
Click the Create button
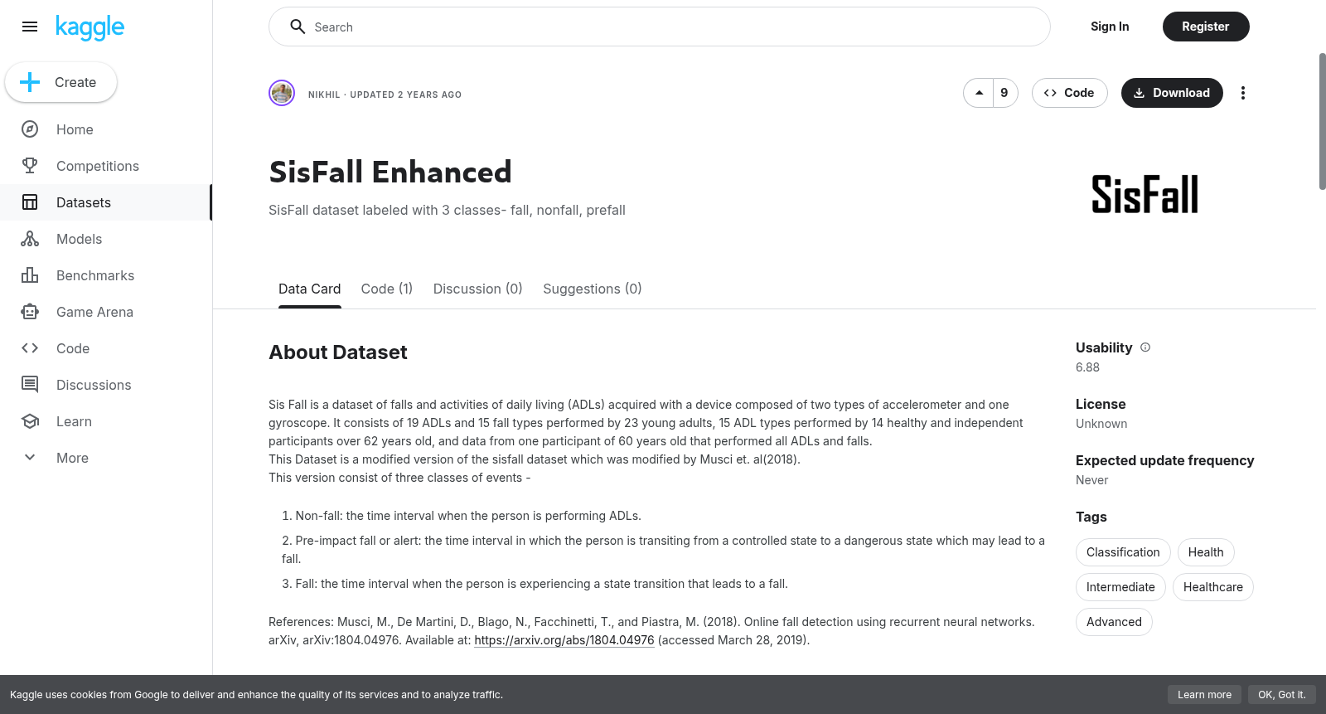[x=60, y=82]
